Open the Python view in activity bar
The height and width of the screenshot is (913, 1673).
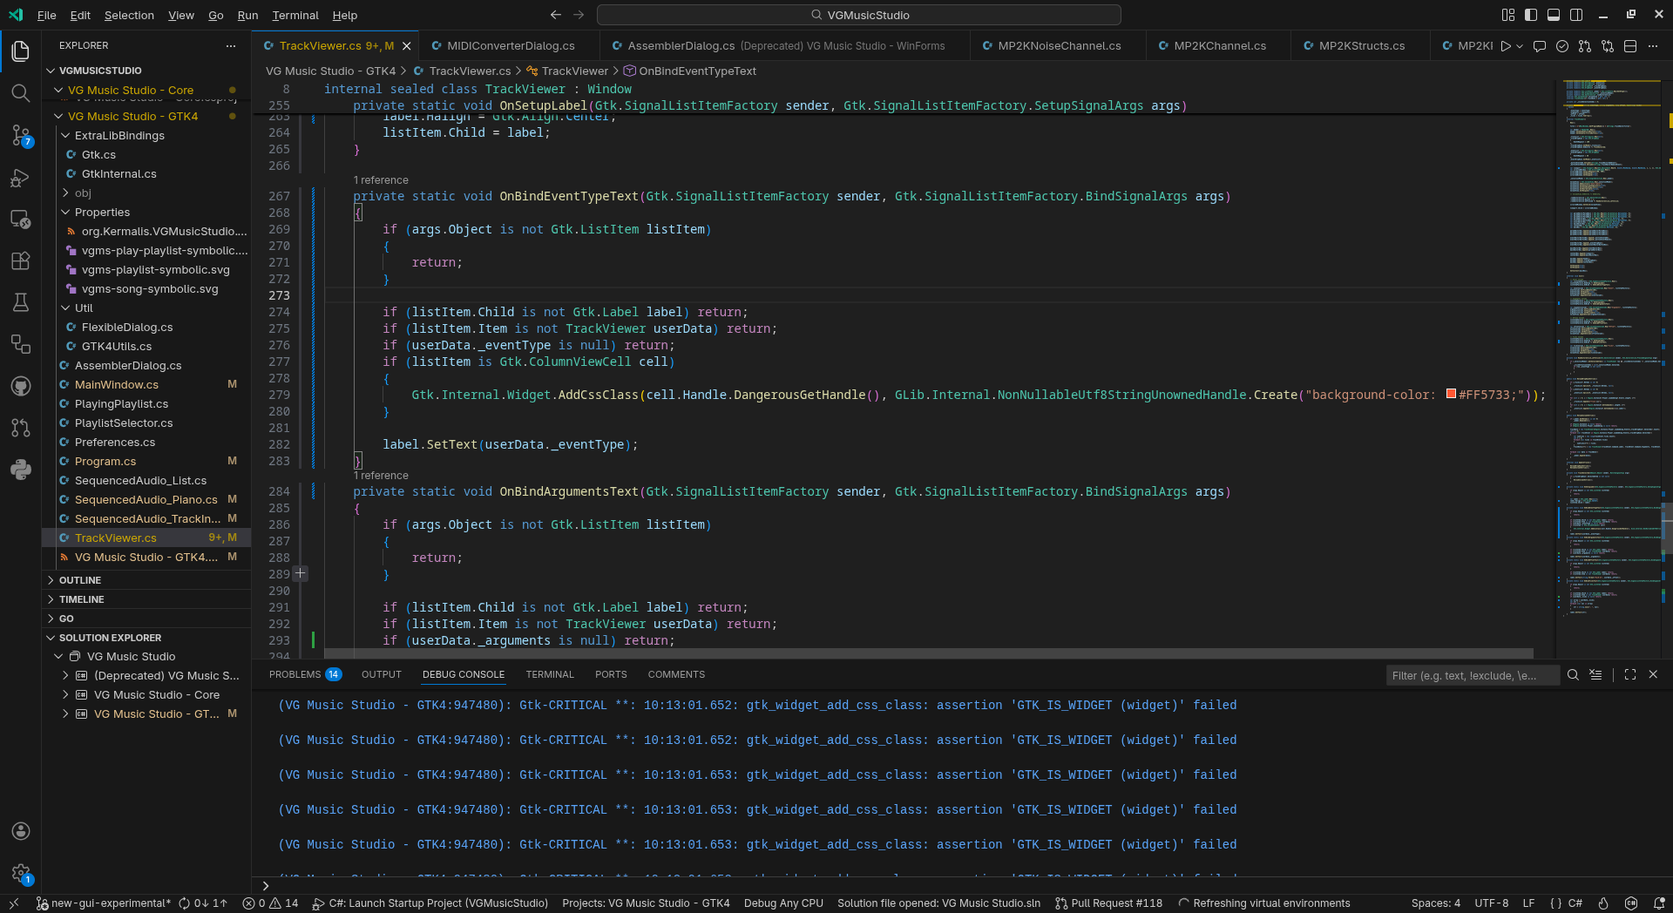[x=20, y=470]
